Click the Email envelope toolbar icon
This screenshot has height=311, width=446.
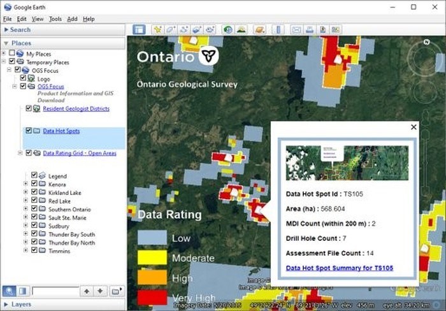click(296, 29)
